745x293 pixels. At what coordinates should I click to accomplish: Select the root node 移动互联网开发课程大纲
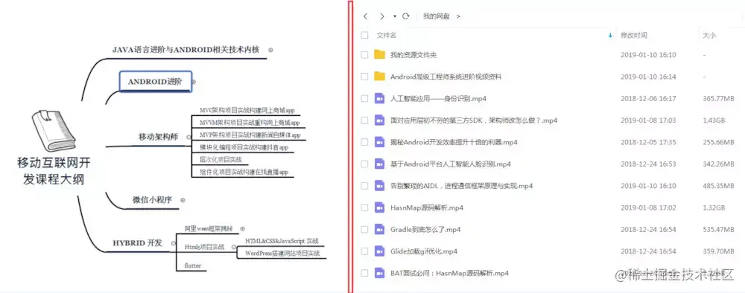(53, 171)
